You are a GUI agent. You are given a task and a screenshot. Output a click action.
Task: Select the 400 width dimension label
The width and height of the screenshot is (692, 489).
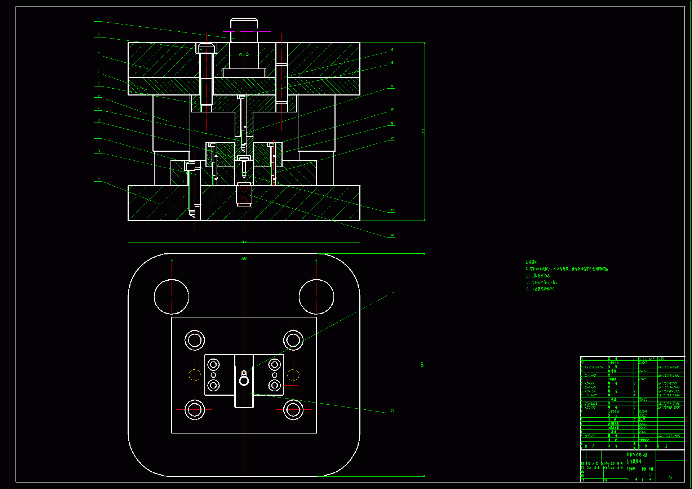point(244,241)
